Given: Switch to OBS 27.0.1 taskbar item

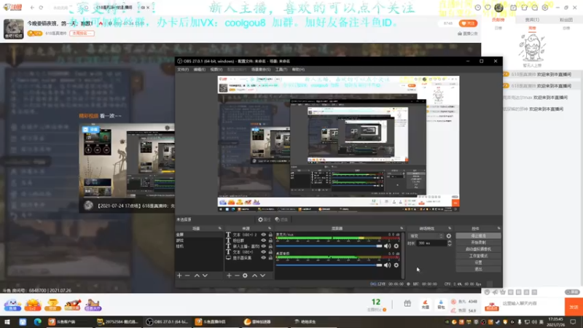Looking at the screenshot, I should pyautogui.click(x=167, y=321).
